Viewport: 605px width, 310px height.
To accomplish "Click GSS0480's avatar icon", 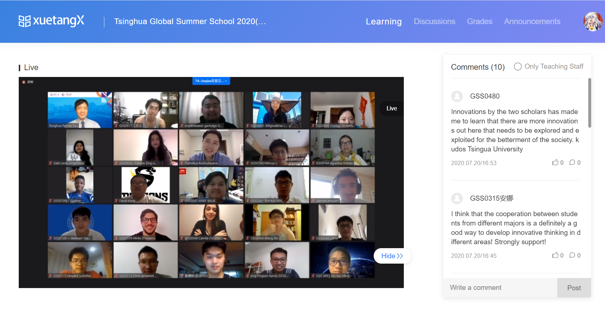I will 457,96.
